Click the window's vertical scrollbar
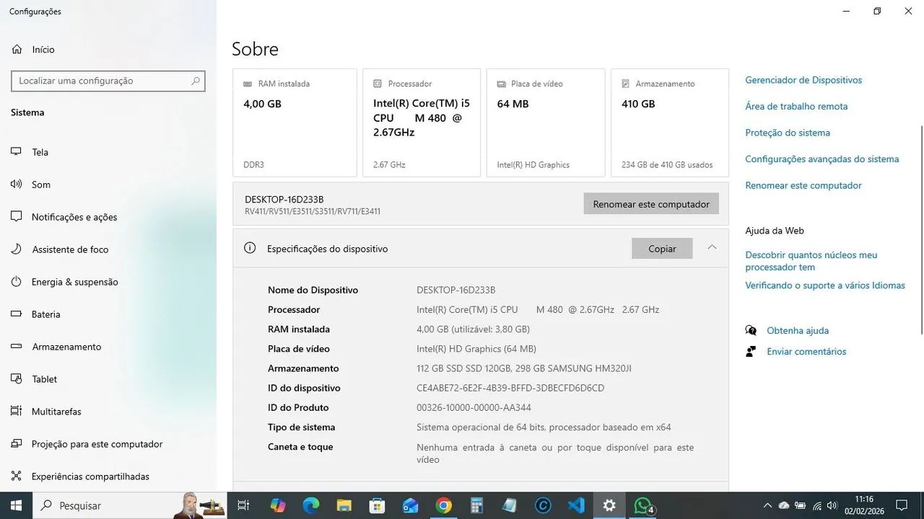924x519 pixels. tap(921, 229)
